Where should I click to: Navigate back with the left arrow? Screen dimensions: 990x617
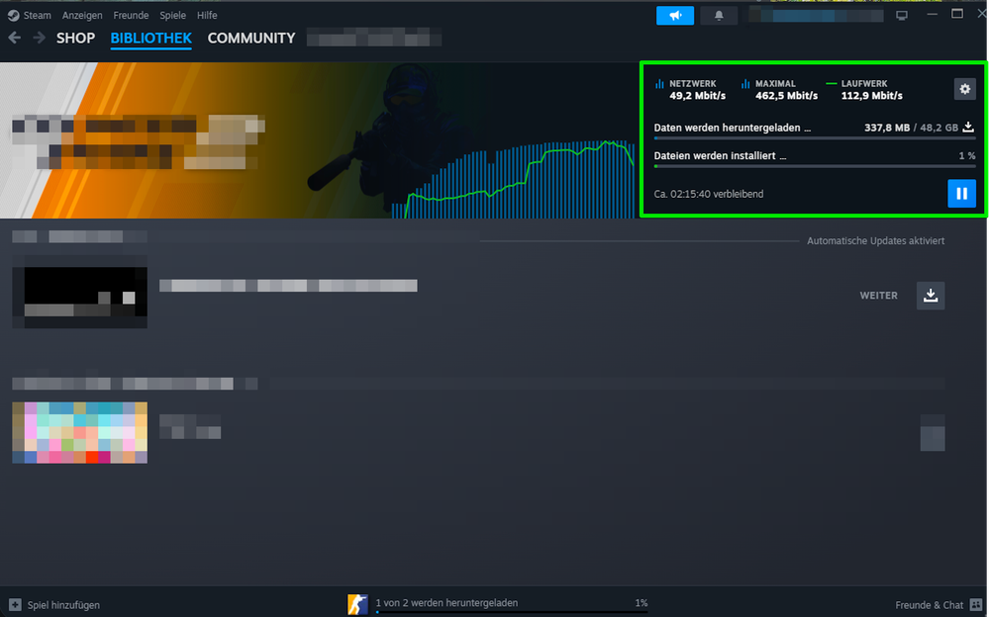click(15, 39)
